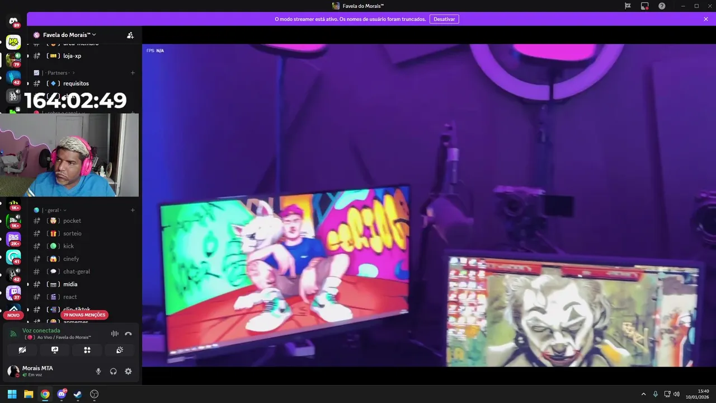Image resolution: width=716 pixels, height=403 pixels.
Task: Open the taskbar clock and date
Action: coord(698,394)
